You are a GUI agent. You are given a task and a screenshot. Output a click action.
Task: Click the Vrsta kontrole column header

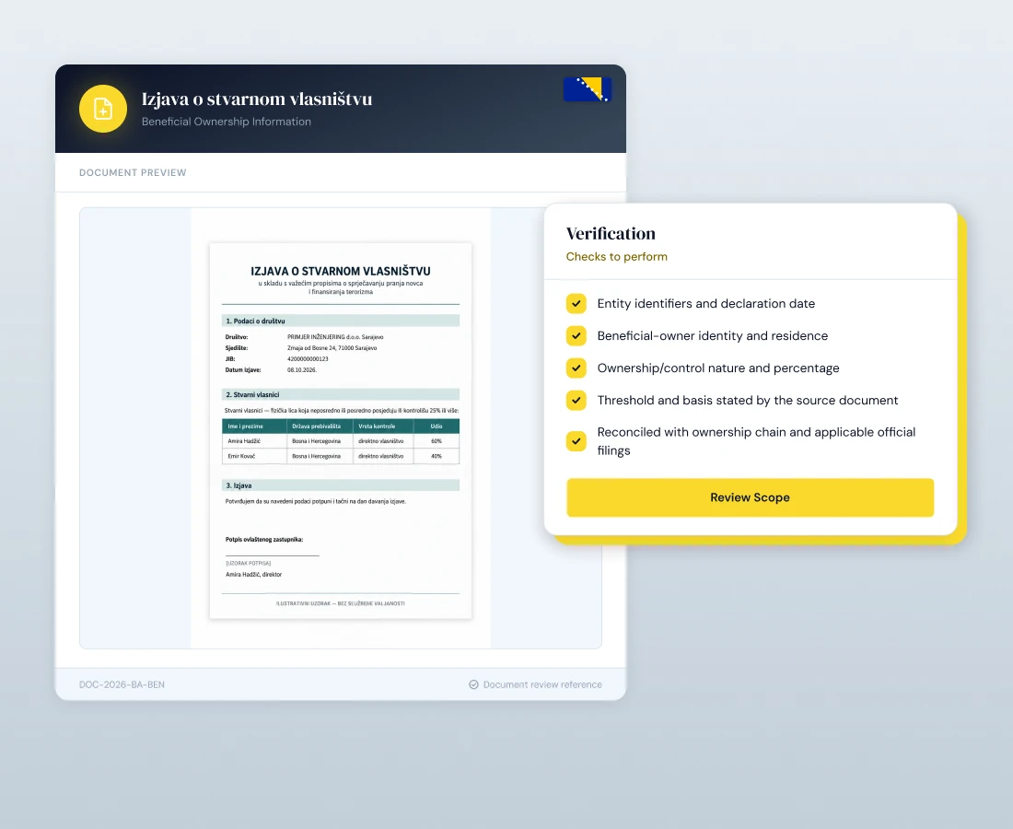(x=383, y=426)
